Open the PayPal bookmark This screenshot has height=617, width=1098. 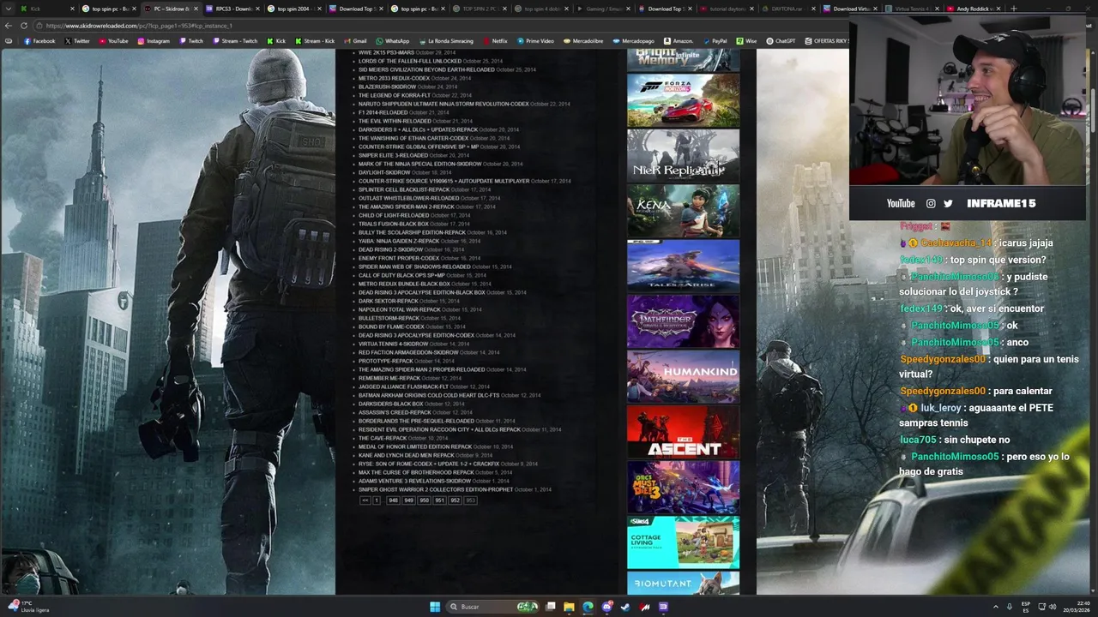714,40
